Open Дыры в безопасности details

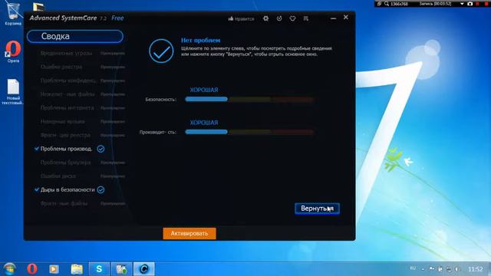[68, 189]
